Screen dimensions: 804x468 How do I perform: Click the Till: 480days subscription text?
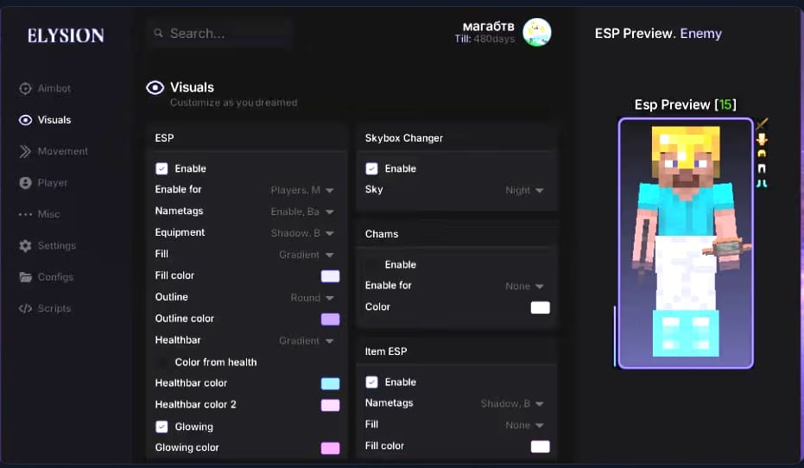tap(484, 39)
